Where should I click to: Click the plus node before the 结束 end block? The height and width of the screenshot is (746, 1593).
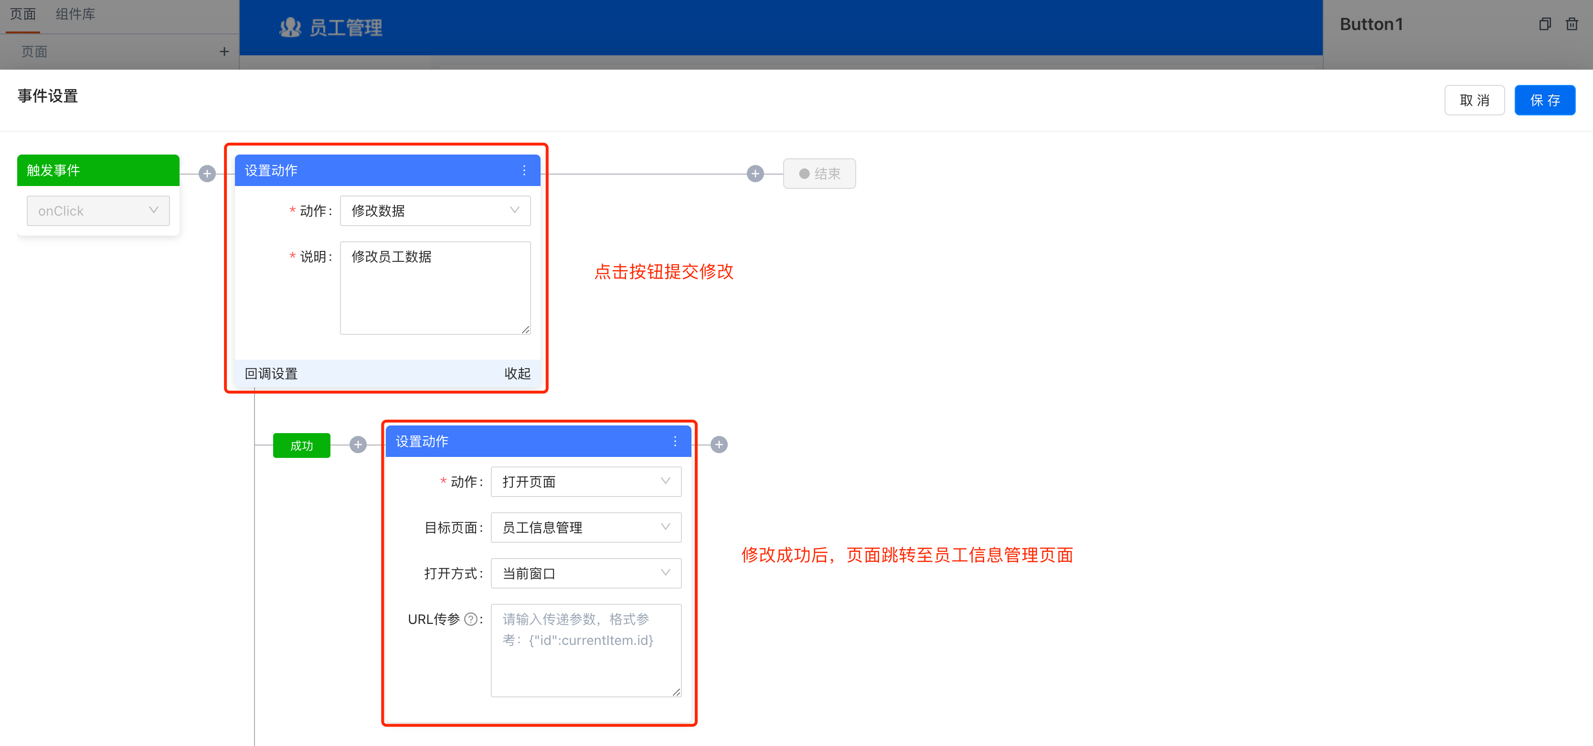(x=755, y=174)
